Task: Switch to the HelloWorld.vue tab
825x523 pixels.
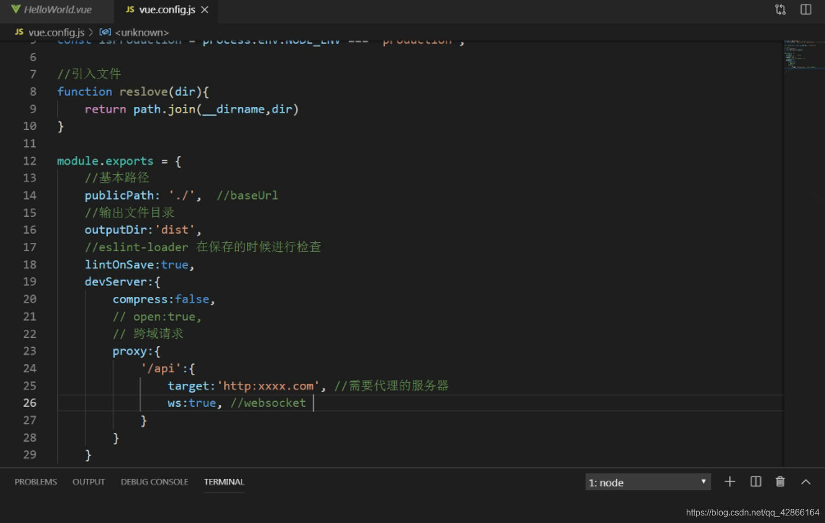Action: point(52,10)
